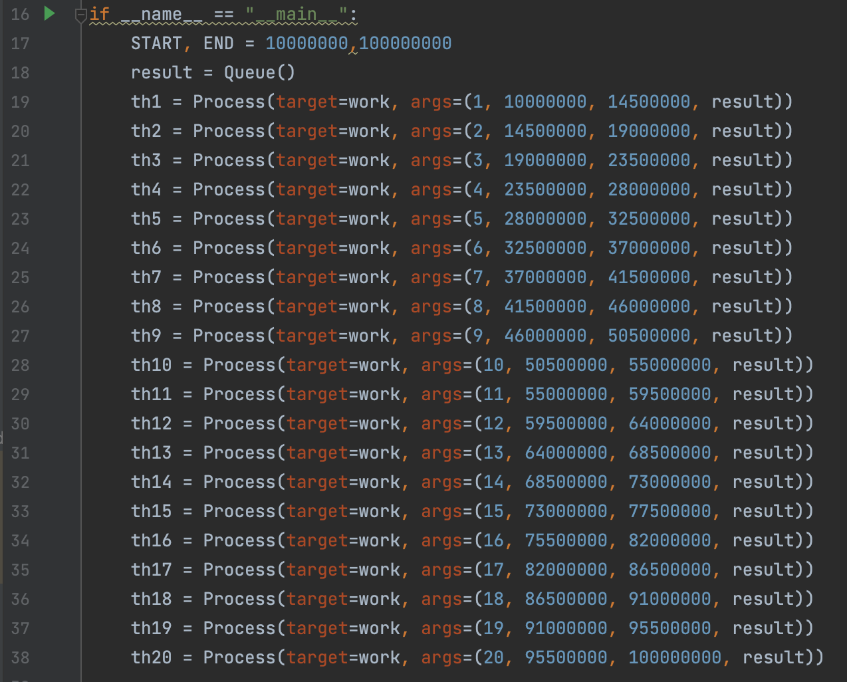This screenshot has height=682, width=847.
Task: Click the th11 variable
Action: pos(152,395)
